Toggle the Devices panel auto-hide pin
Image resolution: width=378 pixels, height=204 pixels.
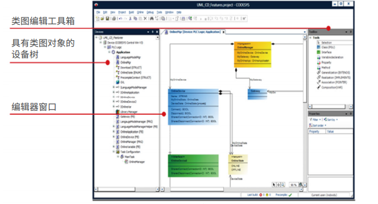pyautogui.click(x=152, y=32)
